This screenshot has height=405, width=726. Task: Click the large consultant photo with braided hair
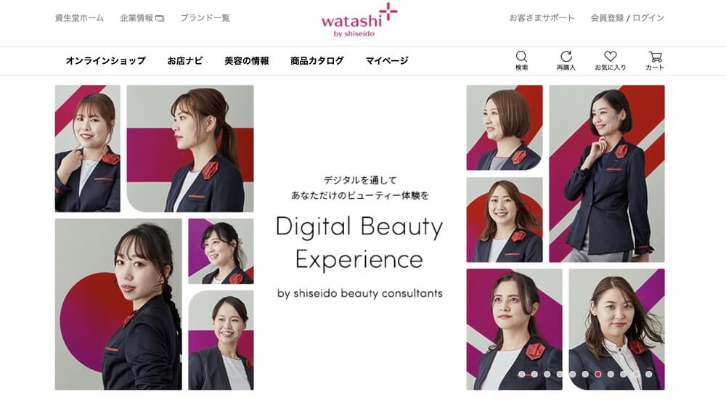coord(118,304)
